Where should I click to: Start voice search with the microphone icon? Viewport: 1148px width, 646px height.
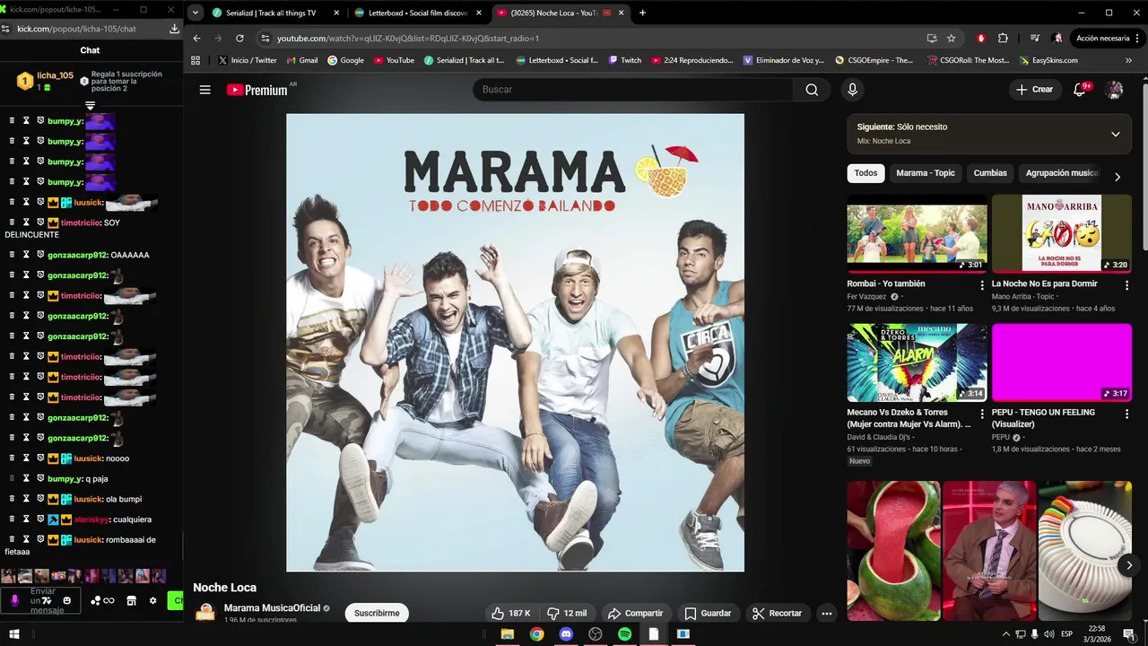pos(853,90)
